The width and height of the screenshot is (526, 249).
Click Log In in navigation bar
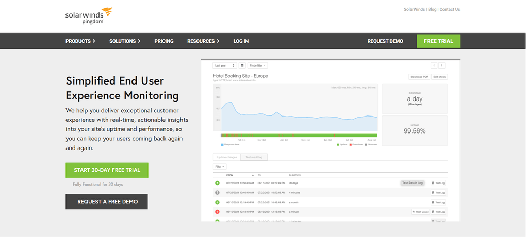pos(241,41)
